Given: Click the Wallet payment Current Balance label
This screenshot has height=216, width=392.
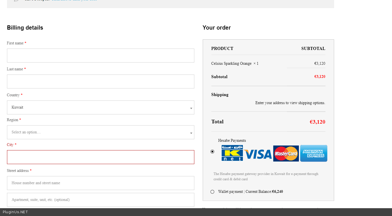Looking at the screenshot, I should point(251,192).
